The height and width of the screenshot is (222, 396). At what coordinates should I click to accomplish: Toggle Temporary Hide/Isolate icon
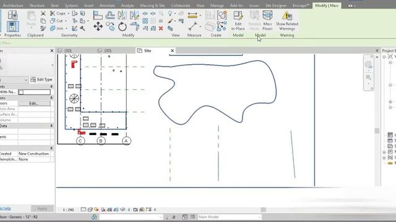pyautogui.click(x=123, y=210)
